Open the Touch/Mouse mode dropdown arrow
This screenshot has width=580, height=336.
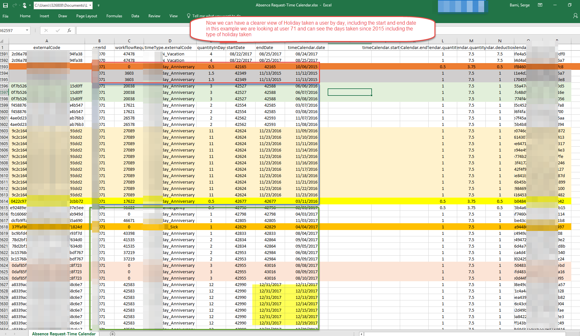click(x=30, y=5)
